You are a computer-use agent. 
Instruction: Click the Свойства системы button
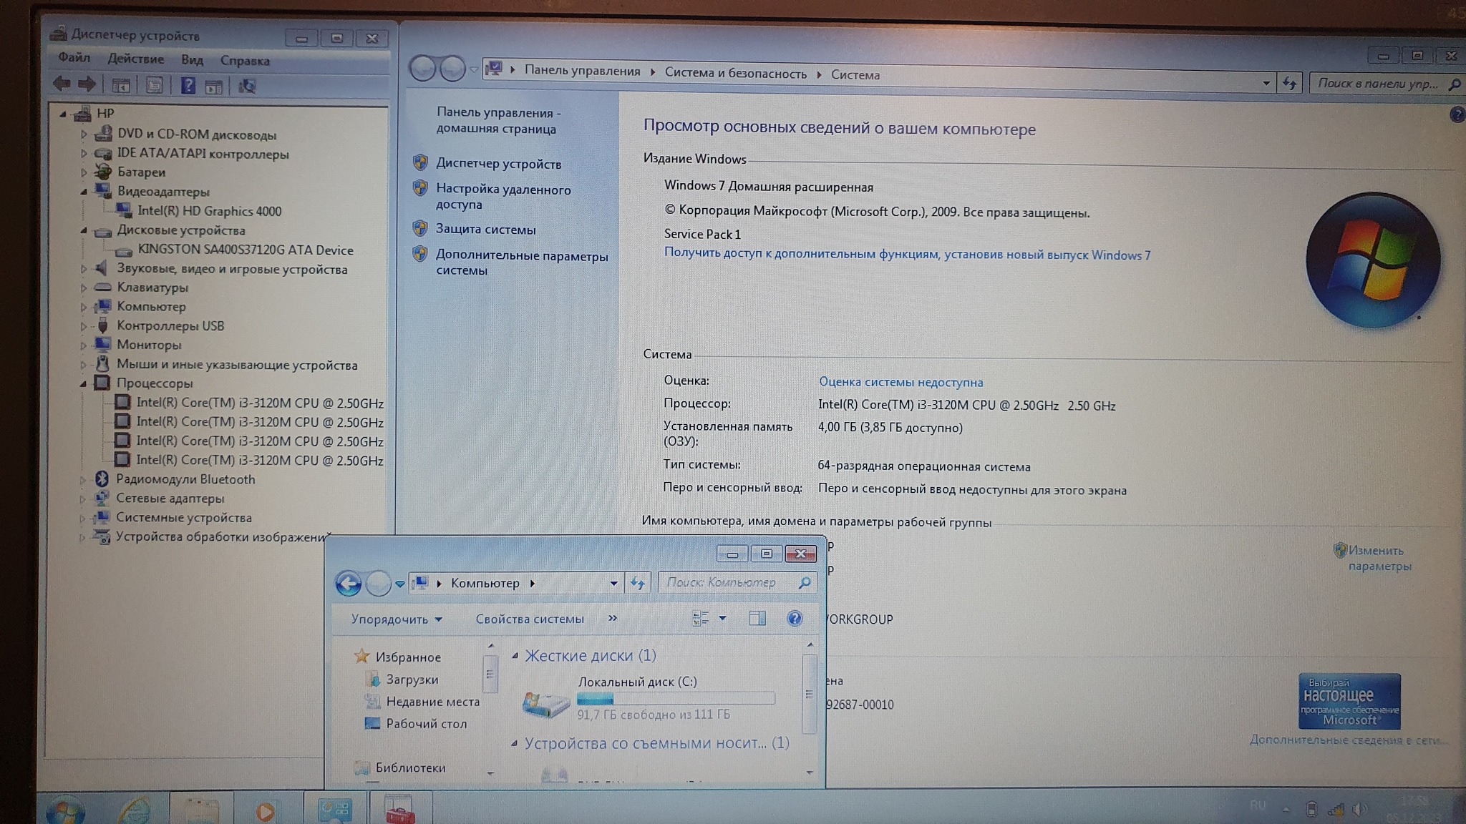[530, 619]
